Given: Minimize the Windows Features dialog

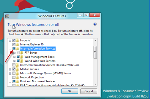Looking at the screenshot, I should tap(80, 15).
